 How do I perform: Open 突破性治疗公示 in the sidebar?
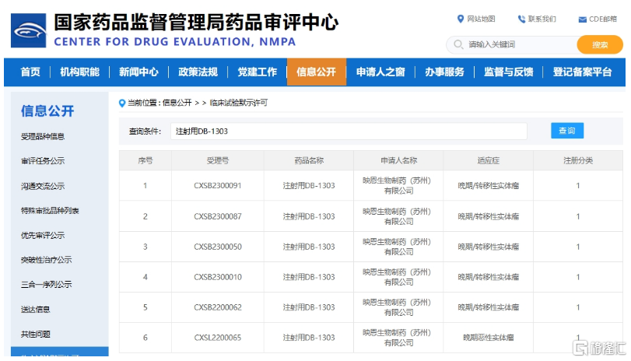pos(46,260)
